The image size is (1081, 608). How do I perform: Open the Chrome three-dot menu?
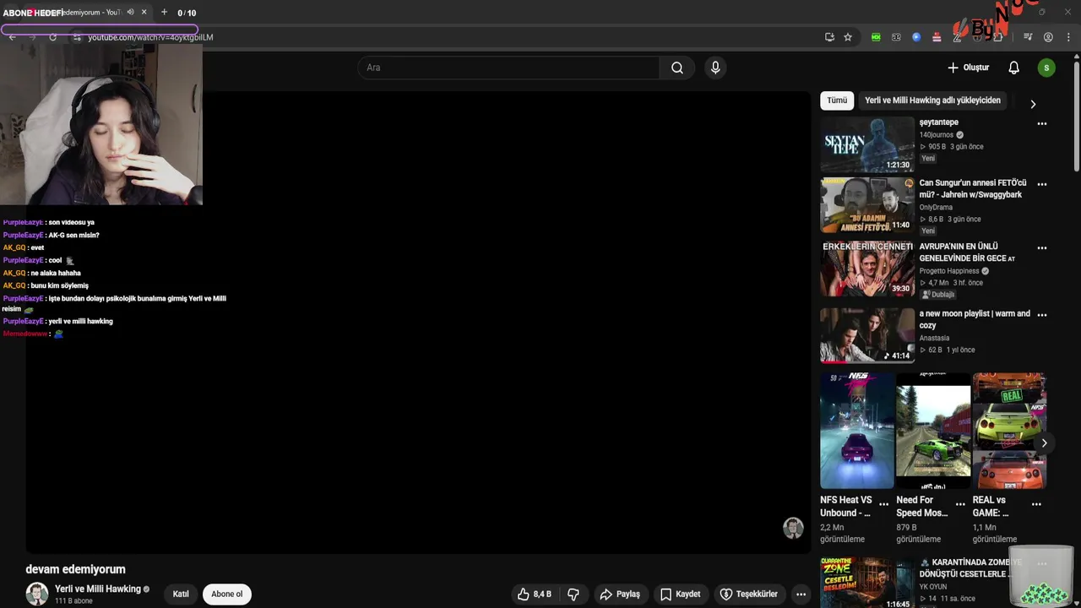click(x=1068, y=37)
